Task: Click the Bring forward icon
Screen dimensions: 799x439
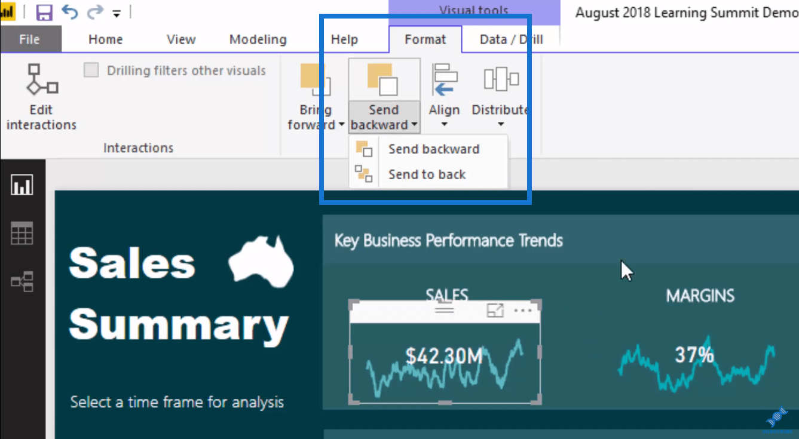Action: pos(315,79)
